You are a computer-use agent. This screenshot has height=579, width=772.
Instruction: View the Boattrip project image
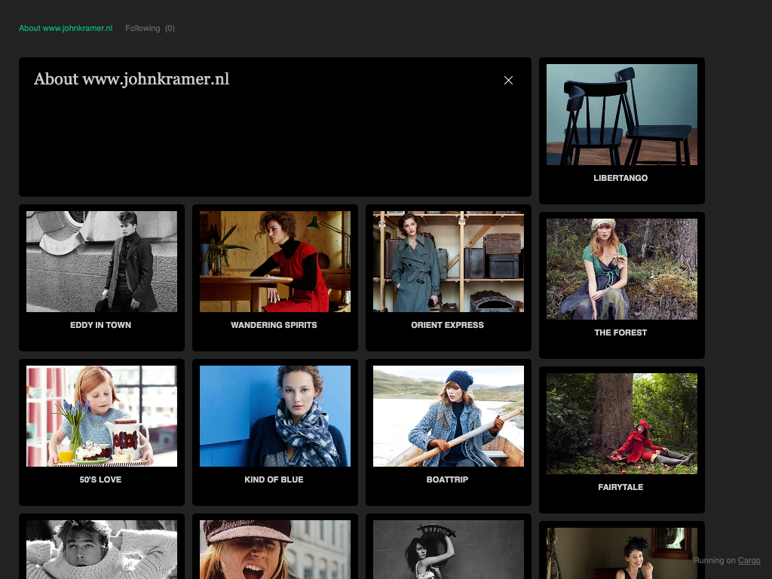point(449,416)
